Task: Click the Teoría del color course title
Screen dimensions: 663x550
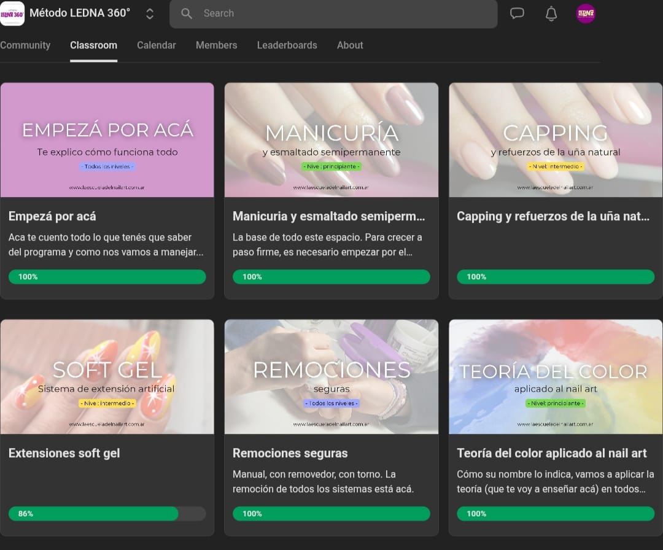Action: (x=551, y=454)
